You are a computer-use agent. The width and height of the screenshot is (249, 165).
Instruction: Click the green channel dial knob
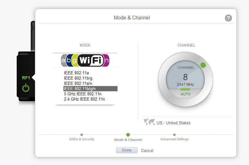[203, 65]
